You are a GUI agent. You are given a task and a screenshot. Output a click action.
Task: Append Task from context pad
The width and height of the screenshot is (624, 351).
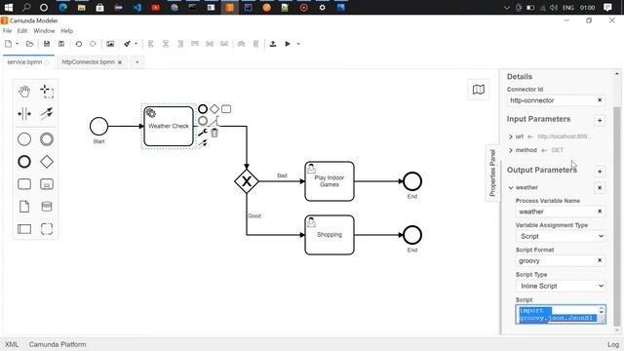pos(226,109)
